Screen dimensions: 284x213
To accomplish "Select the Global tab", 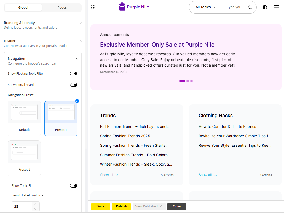I will pyautogui.click(x=23, y=8).
